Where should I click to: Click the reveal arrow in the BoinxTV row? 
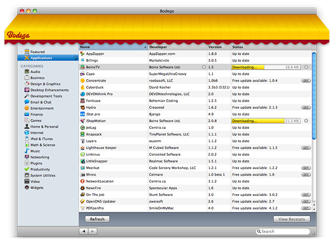click(204, 67)
